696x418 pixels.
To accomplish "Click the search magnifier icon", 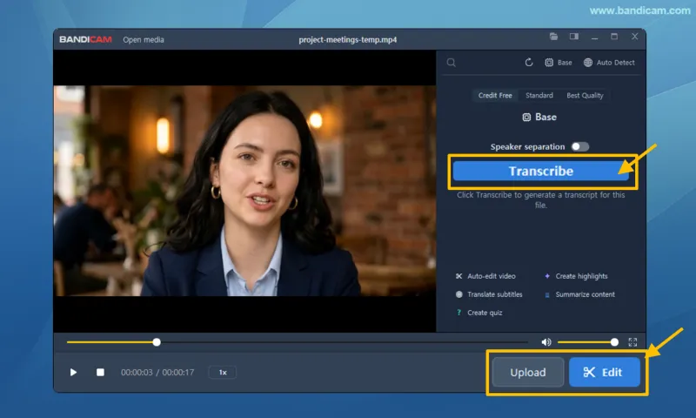I will click(x=451, y=63).
